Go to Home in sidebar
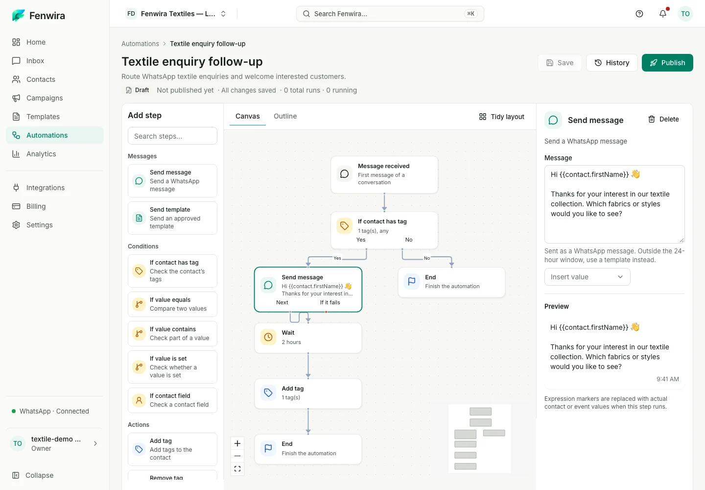Screen dimensions: 705x490 click(x=55, y=42)
